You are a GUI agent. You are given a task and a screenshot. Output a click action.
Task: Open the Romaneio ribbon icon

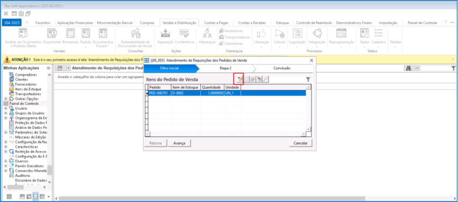point(71,35)
